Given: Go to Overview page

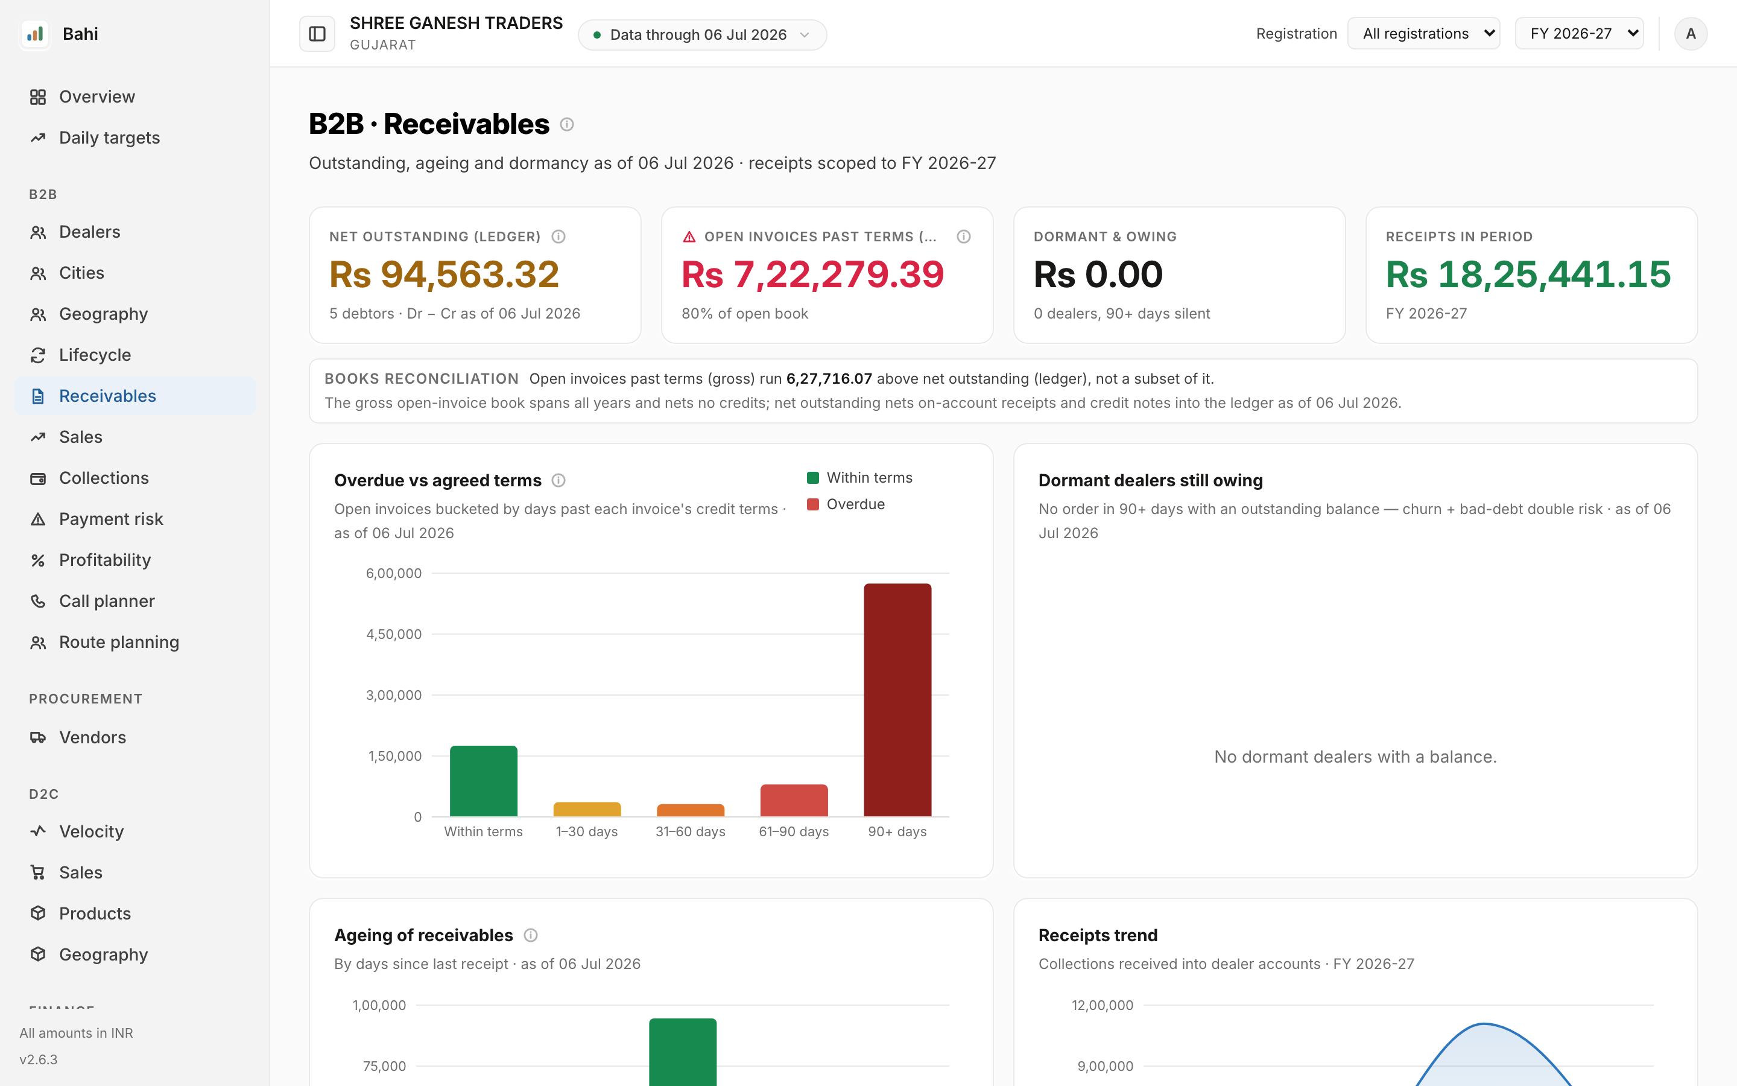Looking at the screenshot, I should 135,97.
